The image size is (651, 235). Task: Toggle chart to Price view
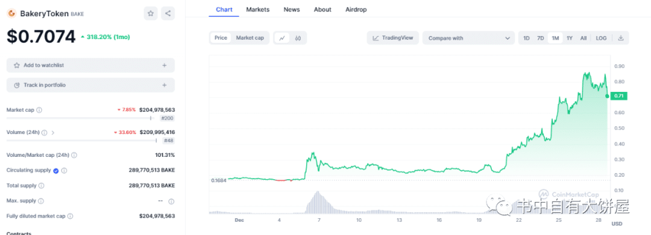pos(221,38)
